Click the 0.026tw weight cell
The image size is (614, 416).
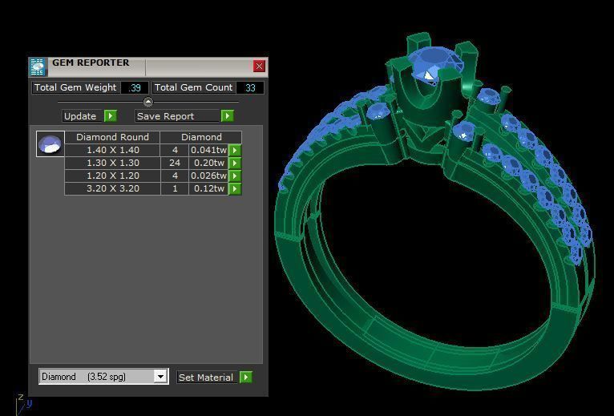tap(208, 176)
